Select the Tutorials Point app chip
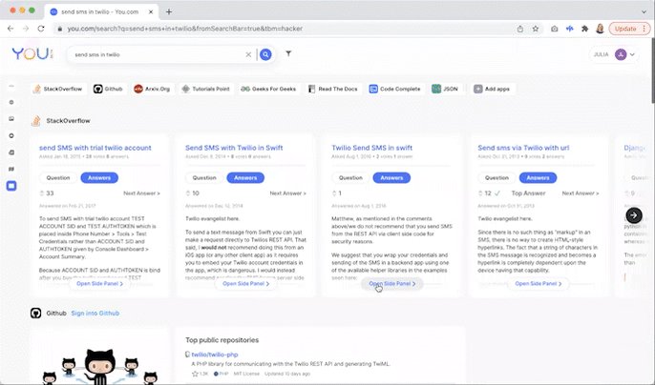 click(x=206, y=89)
